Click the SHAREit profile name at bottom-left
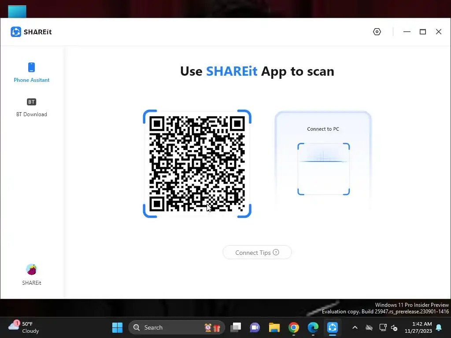Screen dimensions: 451x338 pos(31,283)
